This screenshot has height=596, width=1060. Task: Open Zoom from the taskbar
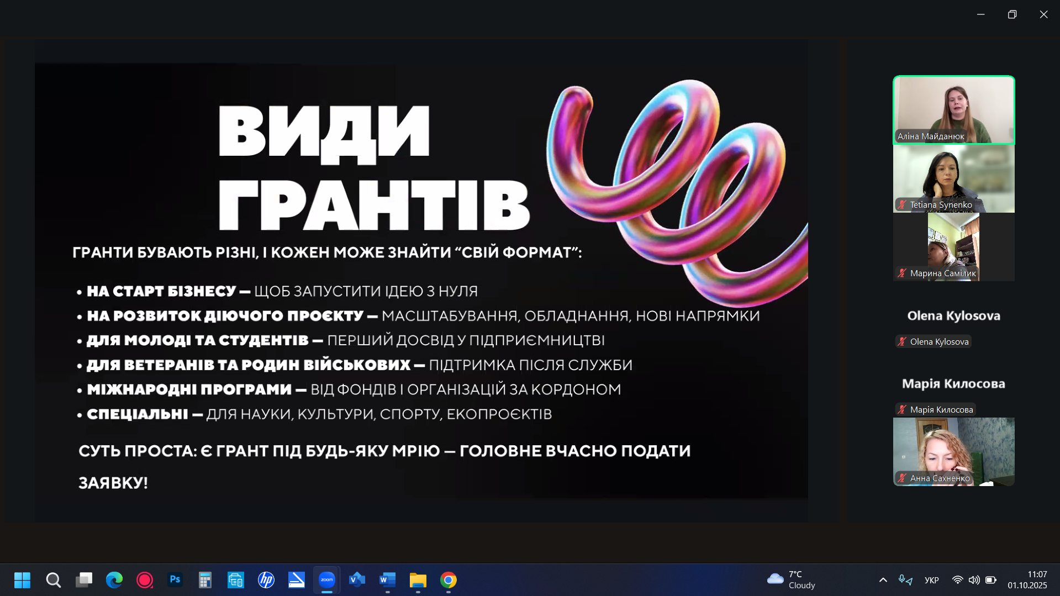coord(326,580)
